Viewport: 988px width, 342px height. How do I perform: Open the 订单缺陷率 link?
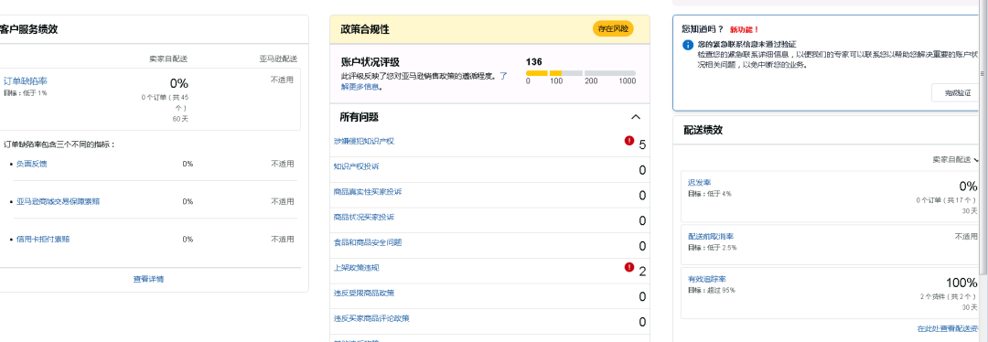click(x=26, y=81)
